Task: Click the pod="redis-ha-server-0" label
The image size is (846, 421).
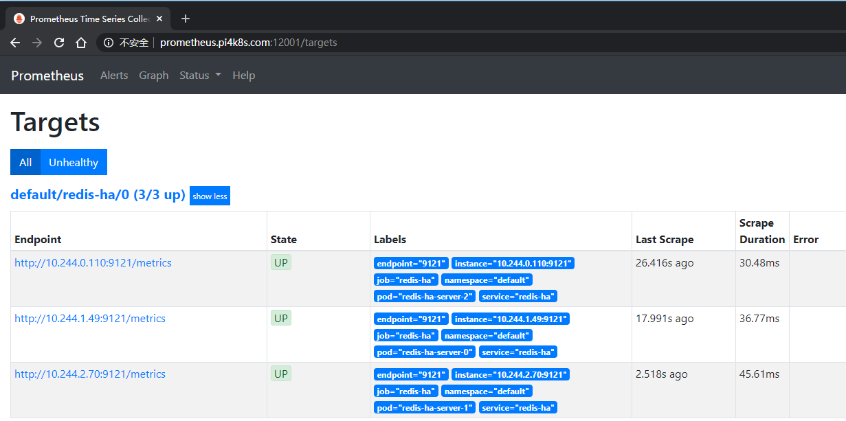Action: pos(424,352)
